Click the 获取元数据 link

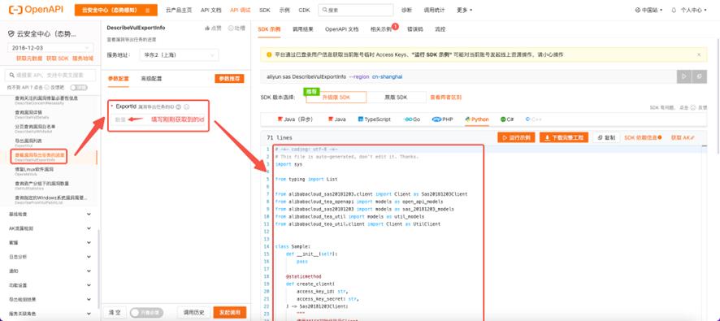pyautogui.click(x=29, y=59)
